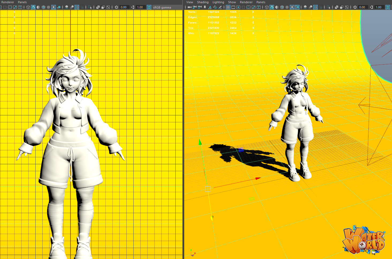The image size is (392, 259).
Task: Toggle wireframe display in left viewport toolbar
Action: 28,7
